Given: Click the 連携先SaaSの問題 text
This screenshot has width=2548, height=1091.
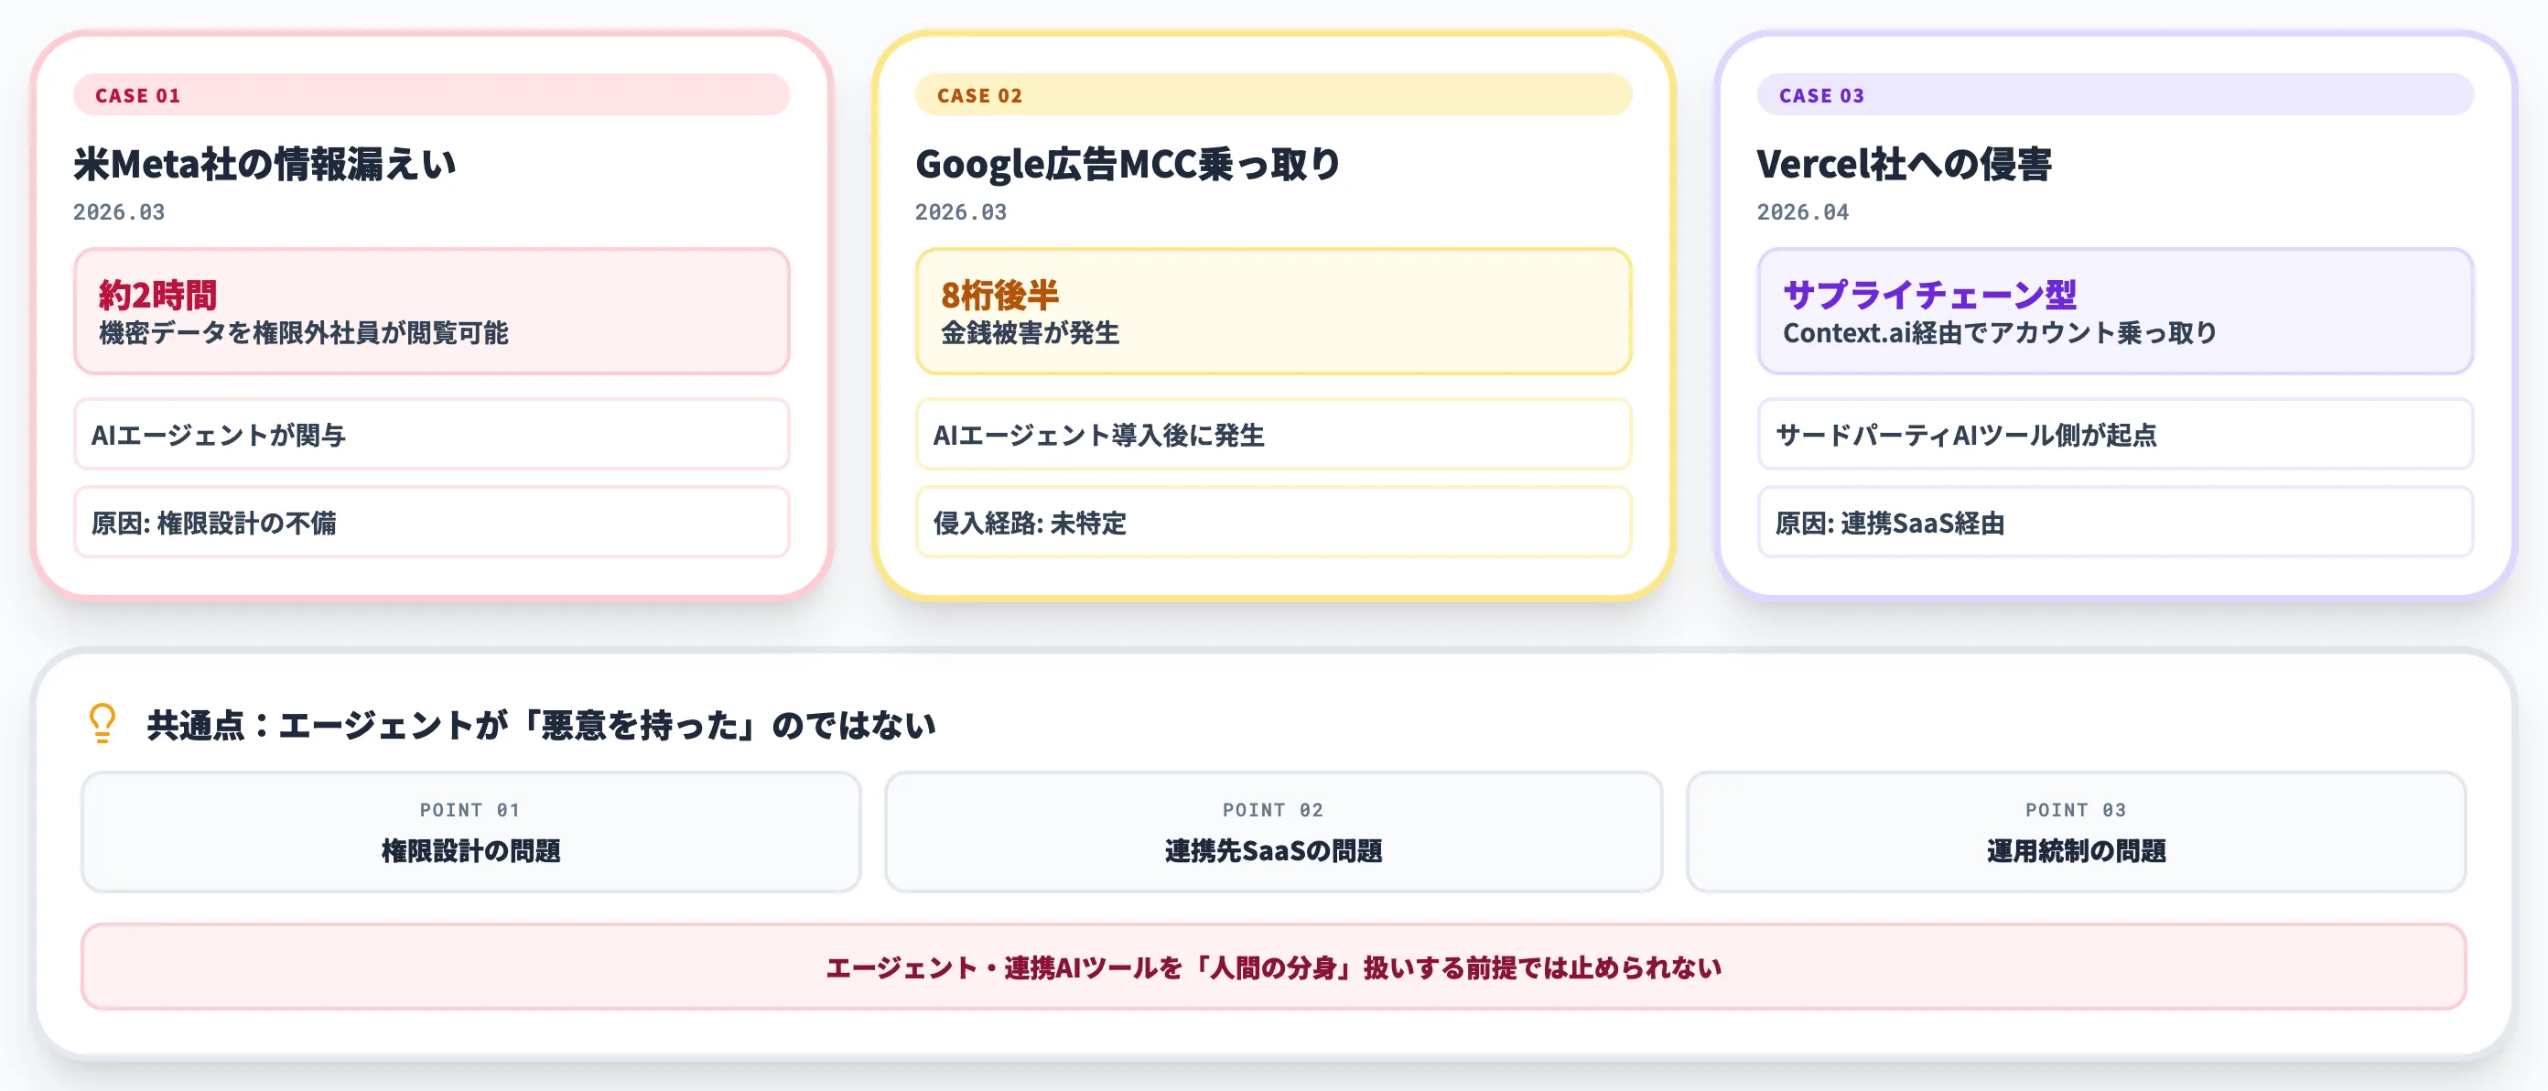Looking at the screenshot, I should pyautogui.click(x=1273, y=850).
